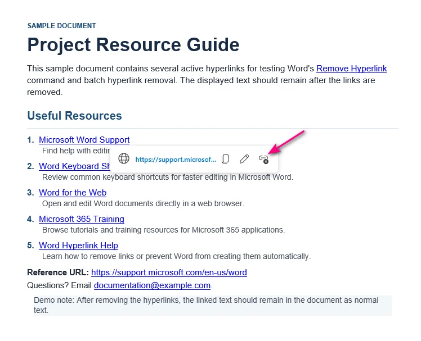Click the intro paragraph 'This sample document contains'

207,80
